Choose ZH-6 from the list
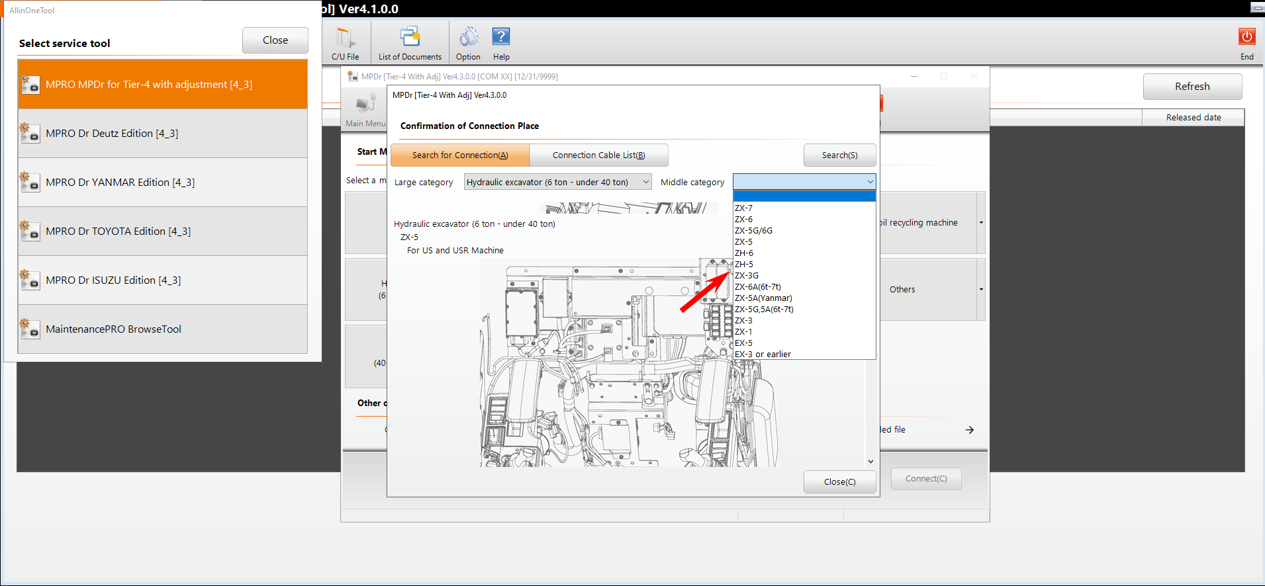The width and height of the screenshot is (1265, 586). click(x=804, y=253)
